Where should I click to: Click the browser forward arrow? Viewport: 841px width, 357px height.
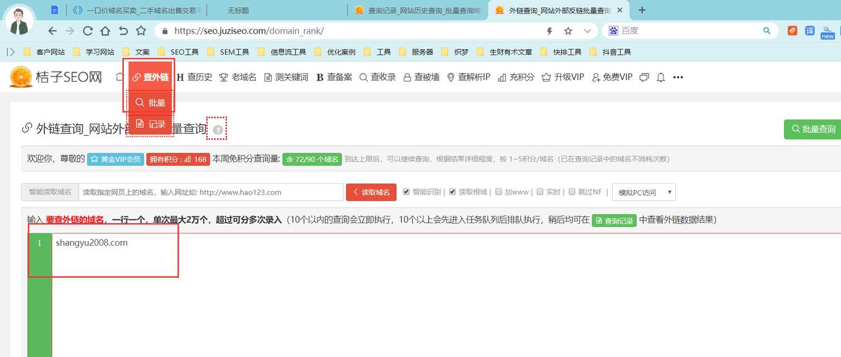coord(70,31)
